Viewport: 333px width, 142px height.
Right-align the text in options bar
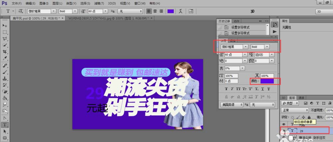[x=161, y=11]
